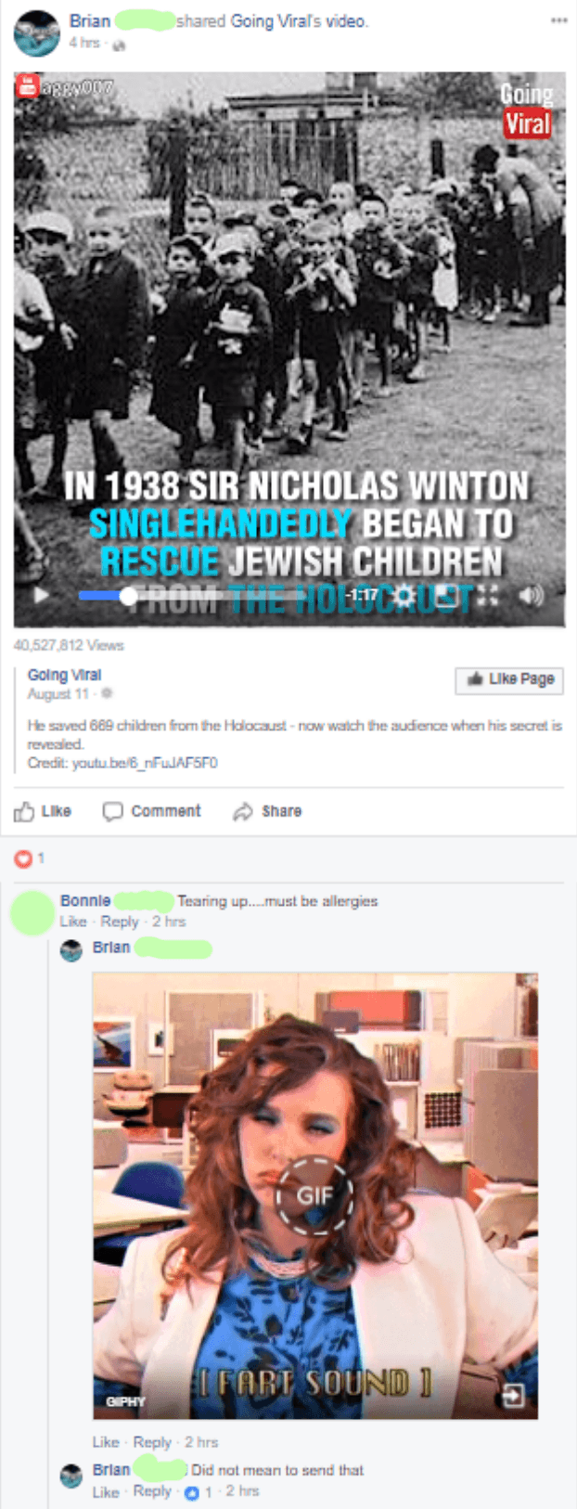Open the heart reaction count
This screenshot has width=577, height=1509.
pos(29,858)
